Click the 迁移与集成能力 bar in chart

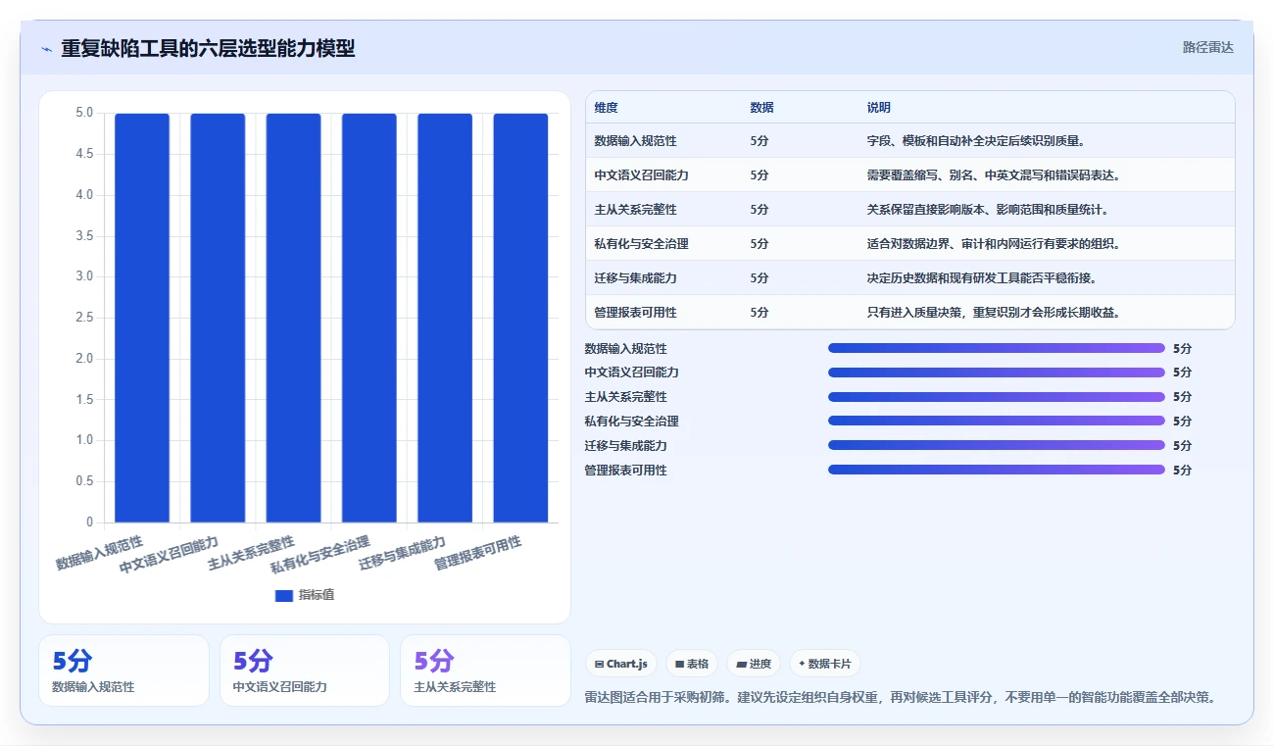tap(445, 318)
